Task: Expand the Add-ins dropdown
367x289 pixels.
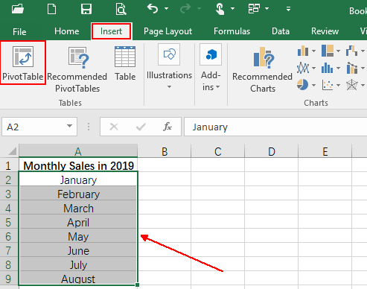Action: tap(211, 67)
